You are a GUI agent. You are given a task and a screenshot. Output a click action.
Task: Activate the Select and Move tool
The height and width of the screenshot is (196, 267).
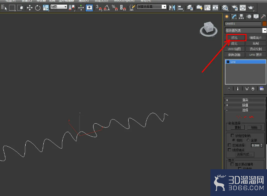pos(30,8)
